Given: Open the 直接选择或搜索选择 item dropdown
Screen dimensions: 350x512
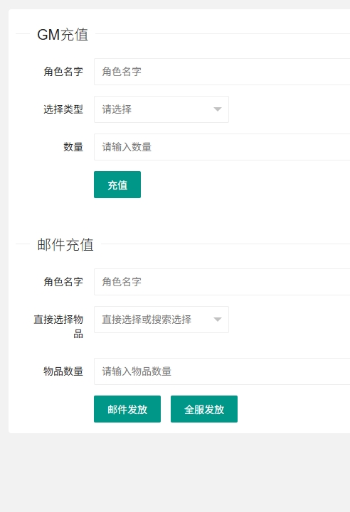Looking at the screenshot, I should (x=161, y=320).
